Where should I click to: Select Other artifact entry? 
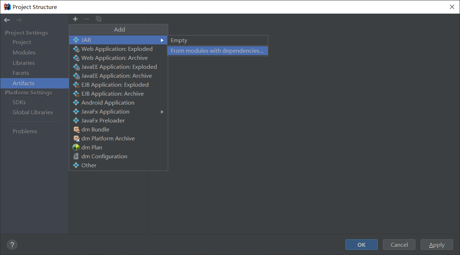[x=118, y=165]
